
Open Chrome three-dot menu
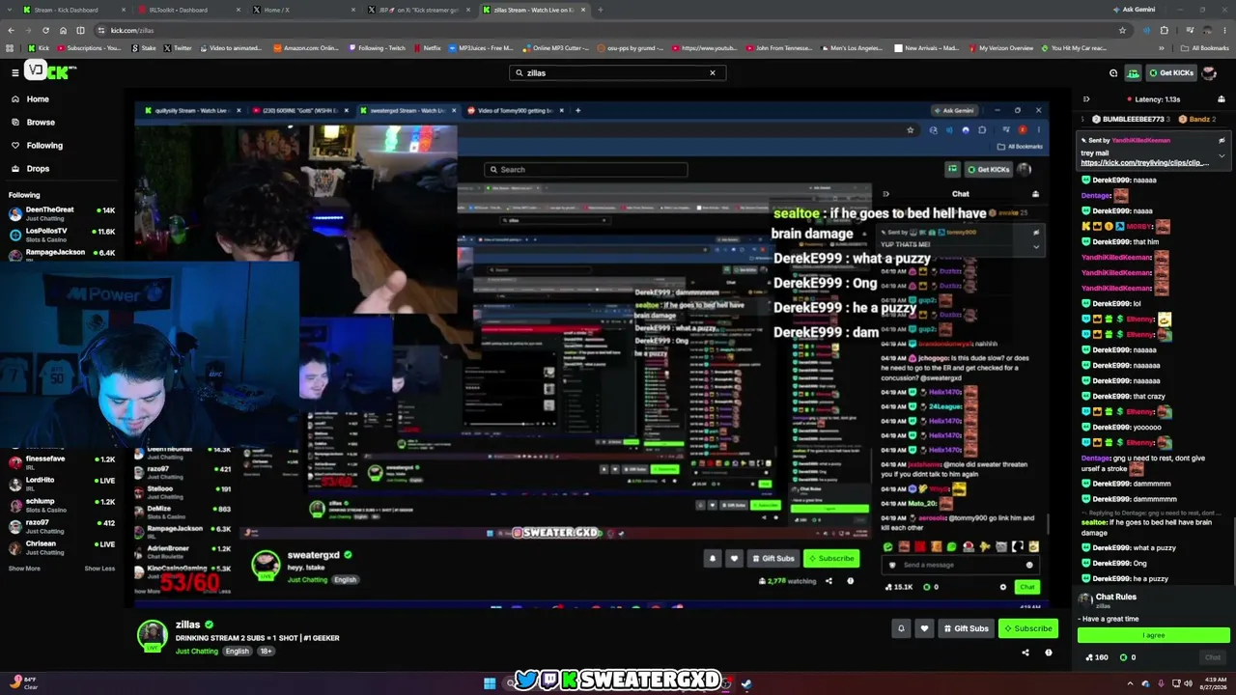(1224, 30)
